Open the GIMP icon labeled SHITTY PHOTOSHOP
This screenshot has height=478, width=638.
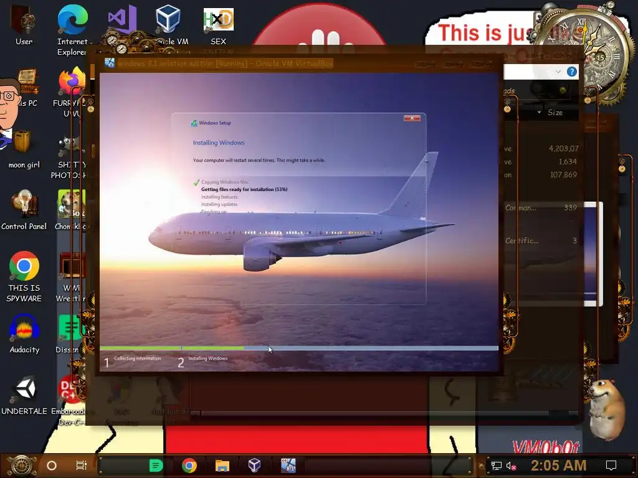click(x=70, y=156)
